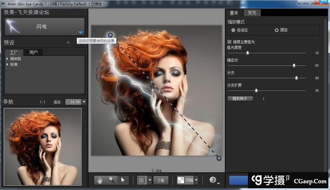Select the 自适应 scaling radio button
This screenshot has width=330, height=190.
(233, 30)
